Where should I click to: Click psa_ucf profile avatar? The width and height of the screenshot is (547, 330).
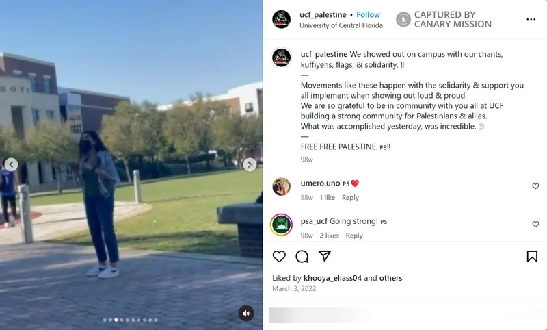point(281,225)
